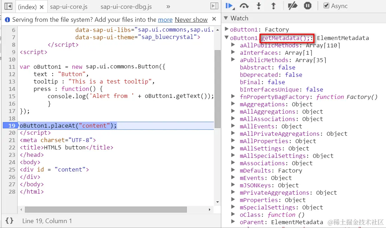Expand aInterfaces array
The height and width of the screenshot is (228, 386).
coord(233,52)
